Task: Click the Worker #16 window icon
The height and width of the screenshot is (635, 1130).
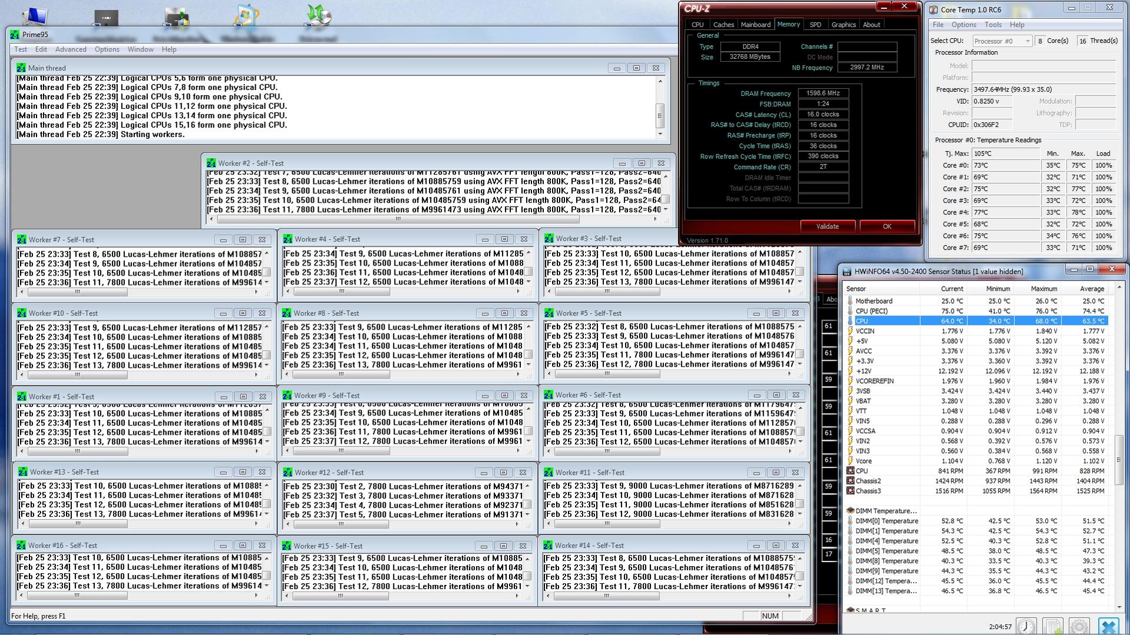Action: [21, 546]
